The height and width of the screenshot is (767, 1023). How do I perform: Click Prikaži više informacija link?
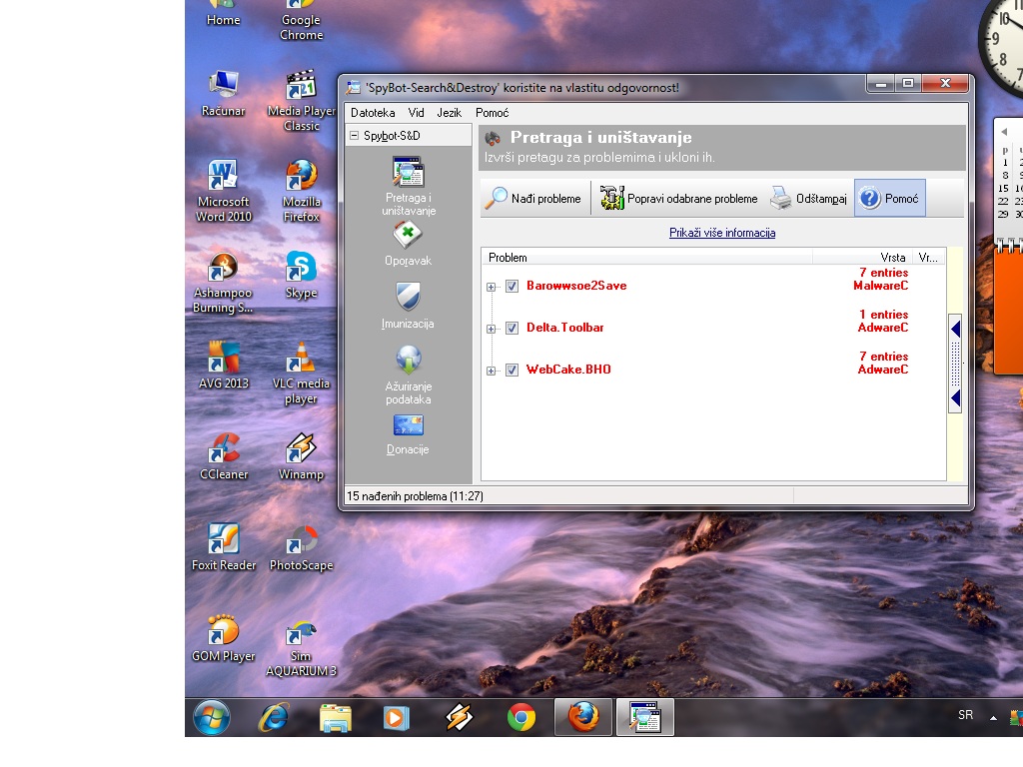(722, 233)
